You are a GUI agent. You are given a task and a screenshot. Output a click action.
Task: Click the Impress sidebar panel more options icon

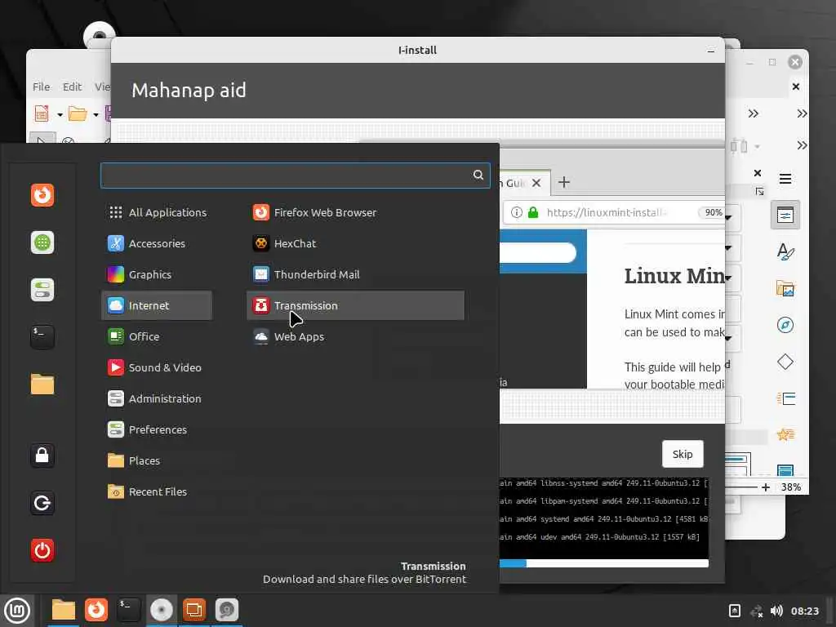pos(759,191)
